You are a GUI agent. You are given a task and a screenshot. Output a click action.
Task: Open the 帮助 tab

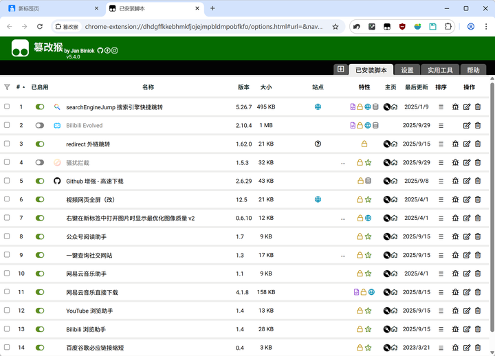473,69
